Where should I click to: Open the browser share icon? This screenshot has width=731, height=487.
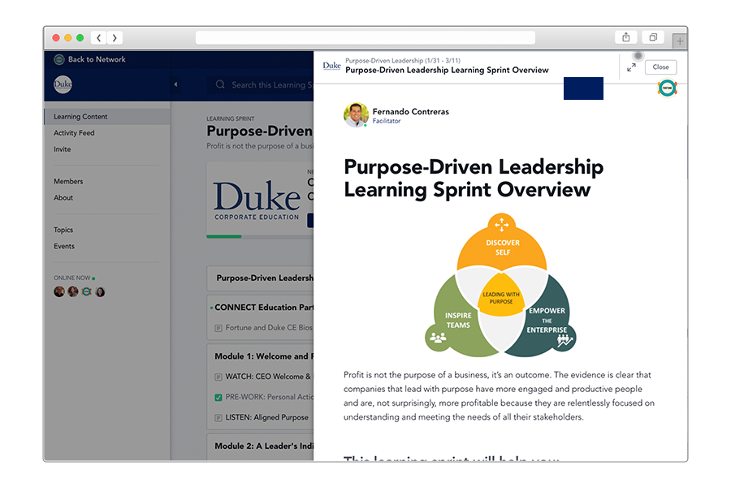(625, 37)
